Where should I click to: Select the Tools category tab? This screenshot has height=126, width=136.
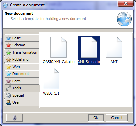click(22, 88)
